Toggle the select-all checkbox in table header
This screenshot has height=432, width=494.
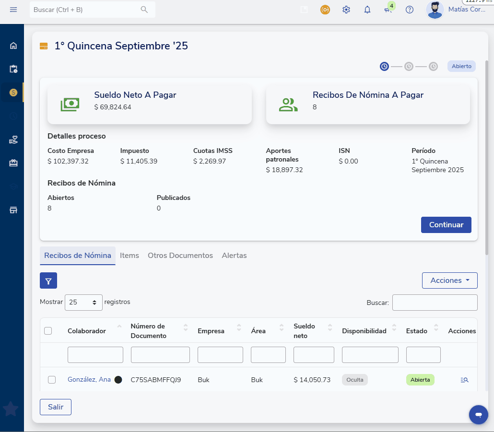48,331
